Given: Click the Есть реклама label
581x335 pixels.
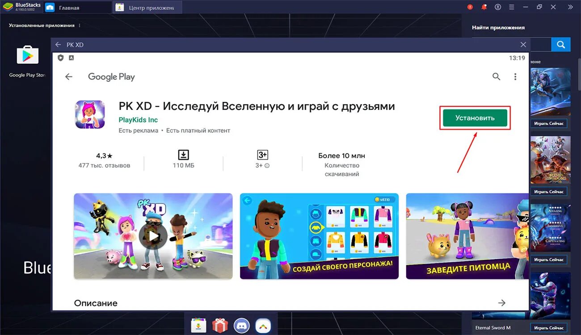Looking at the screenshot, I should point(139,130).
